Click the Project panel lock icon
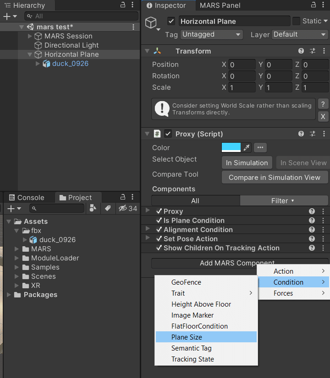The image size is (330, 378). coord(123,197)
